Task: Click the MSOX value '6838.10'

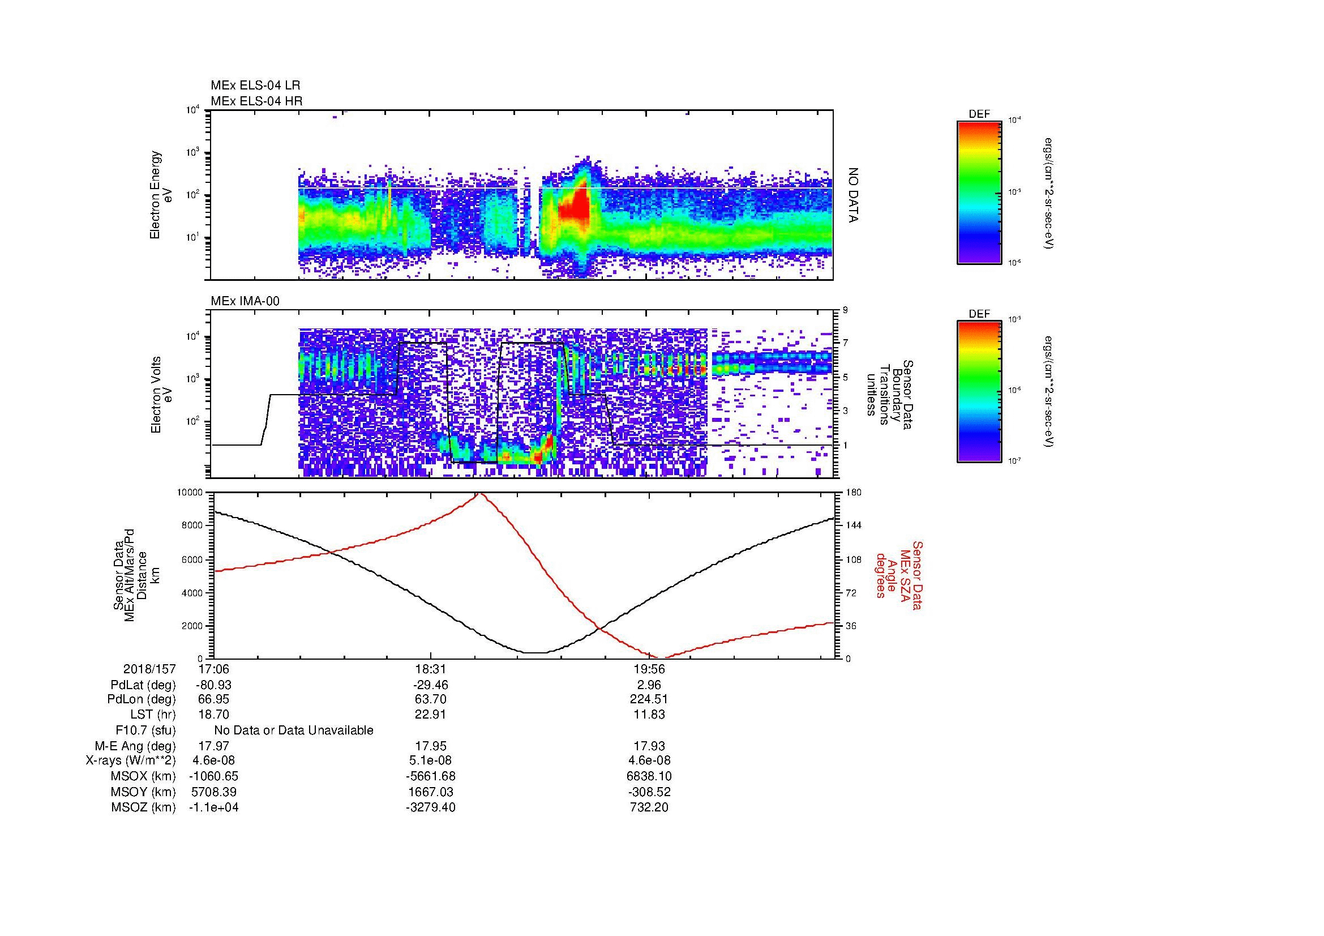Action: coord(650,776)
